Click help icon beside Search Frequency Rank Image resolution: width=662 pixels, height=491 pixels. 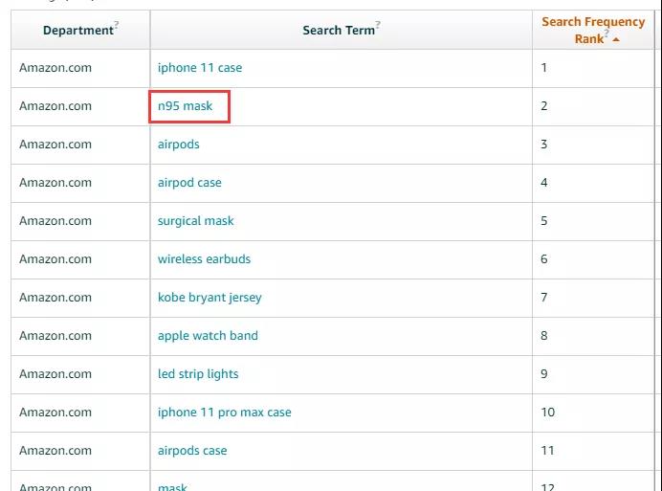click(x=607, y=34)
